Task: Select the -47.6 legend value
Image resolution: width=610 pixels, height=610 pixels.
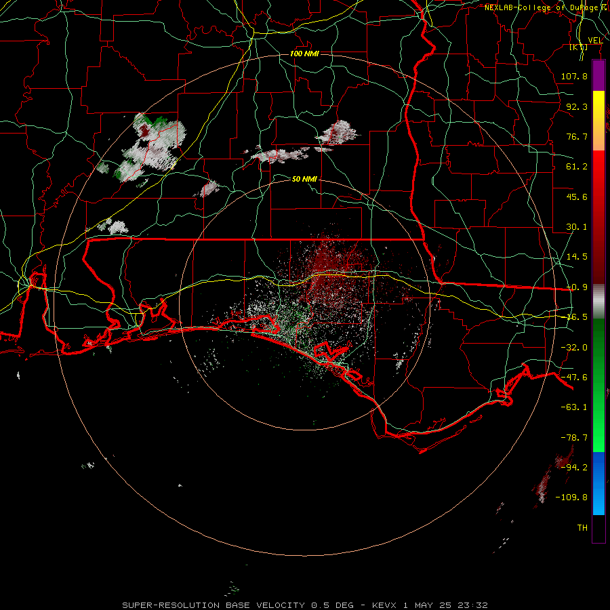Action: pyautogui.click(x=574, y=378)
